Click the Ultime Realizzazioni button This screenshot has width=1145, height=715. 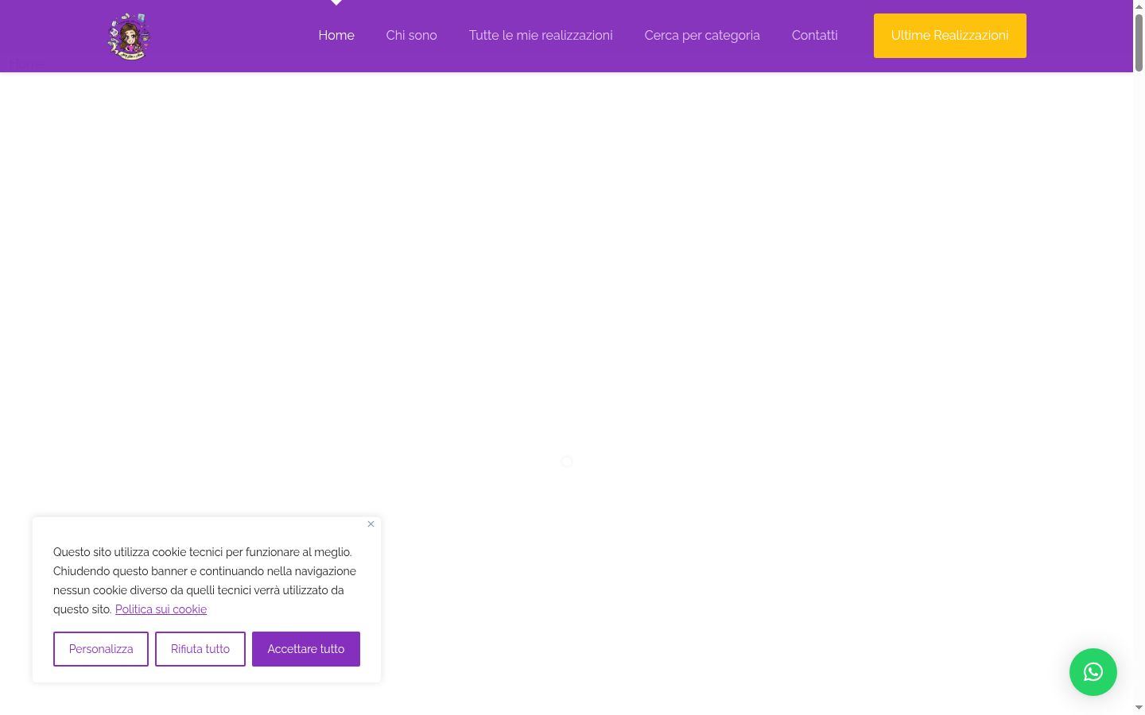[949, 36]
